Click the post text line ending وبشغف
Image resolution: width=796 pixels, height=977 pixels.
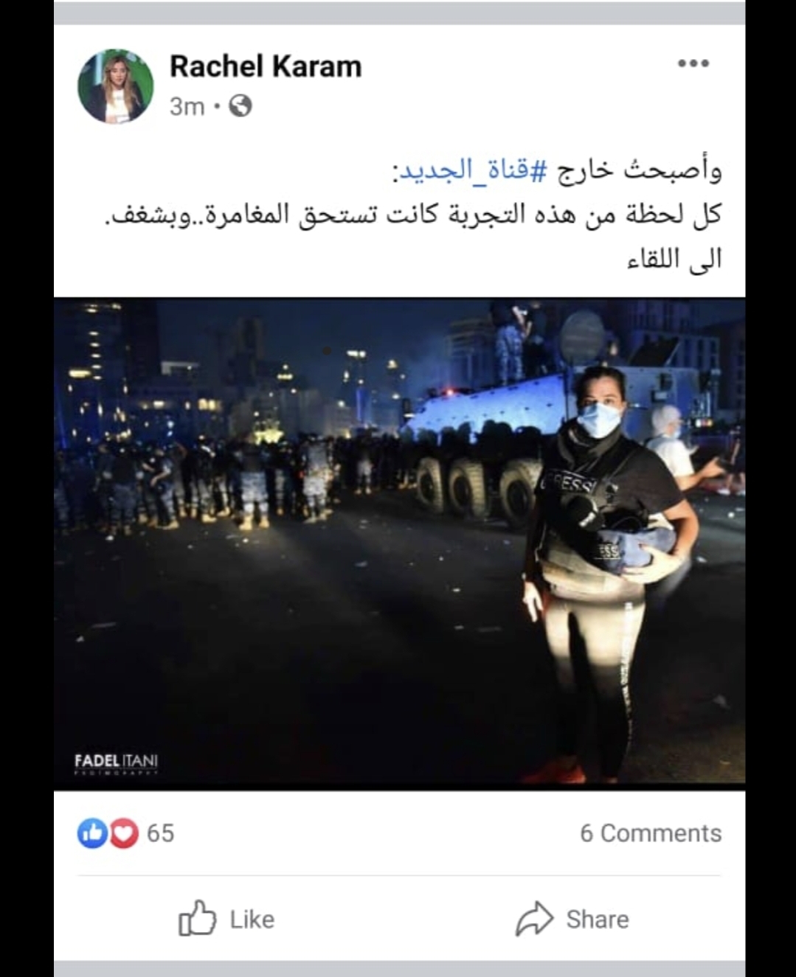click(x=412, y=215)
